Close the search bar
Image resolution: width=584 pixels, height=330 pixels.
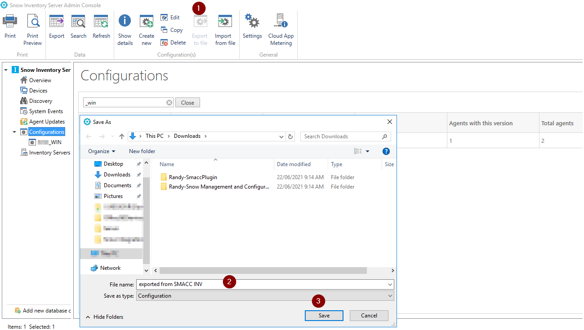pyautogui.click(x=187, y=103)
